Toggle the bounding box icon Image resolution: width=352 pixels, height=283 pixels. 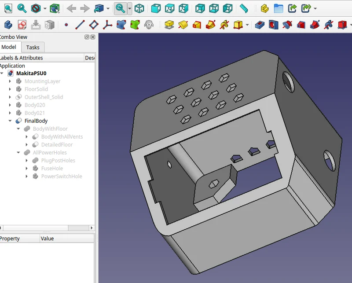[55, 8]
